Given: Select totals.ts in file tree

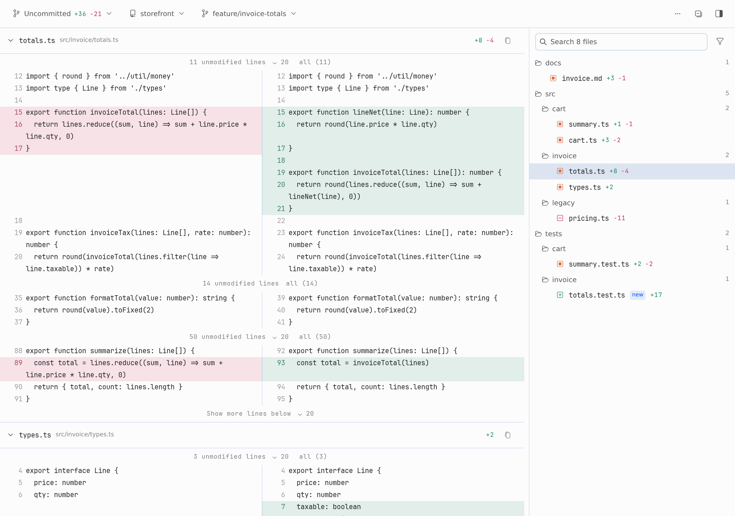Looking at the screenshot, I should point(632,171).
